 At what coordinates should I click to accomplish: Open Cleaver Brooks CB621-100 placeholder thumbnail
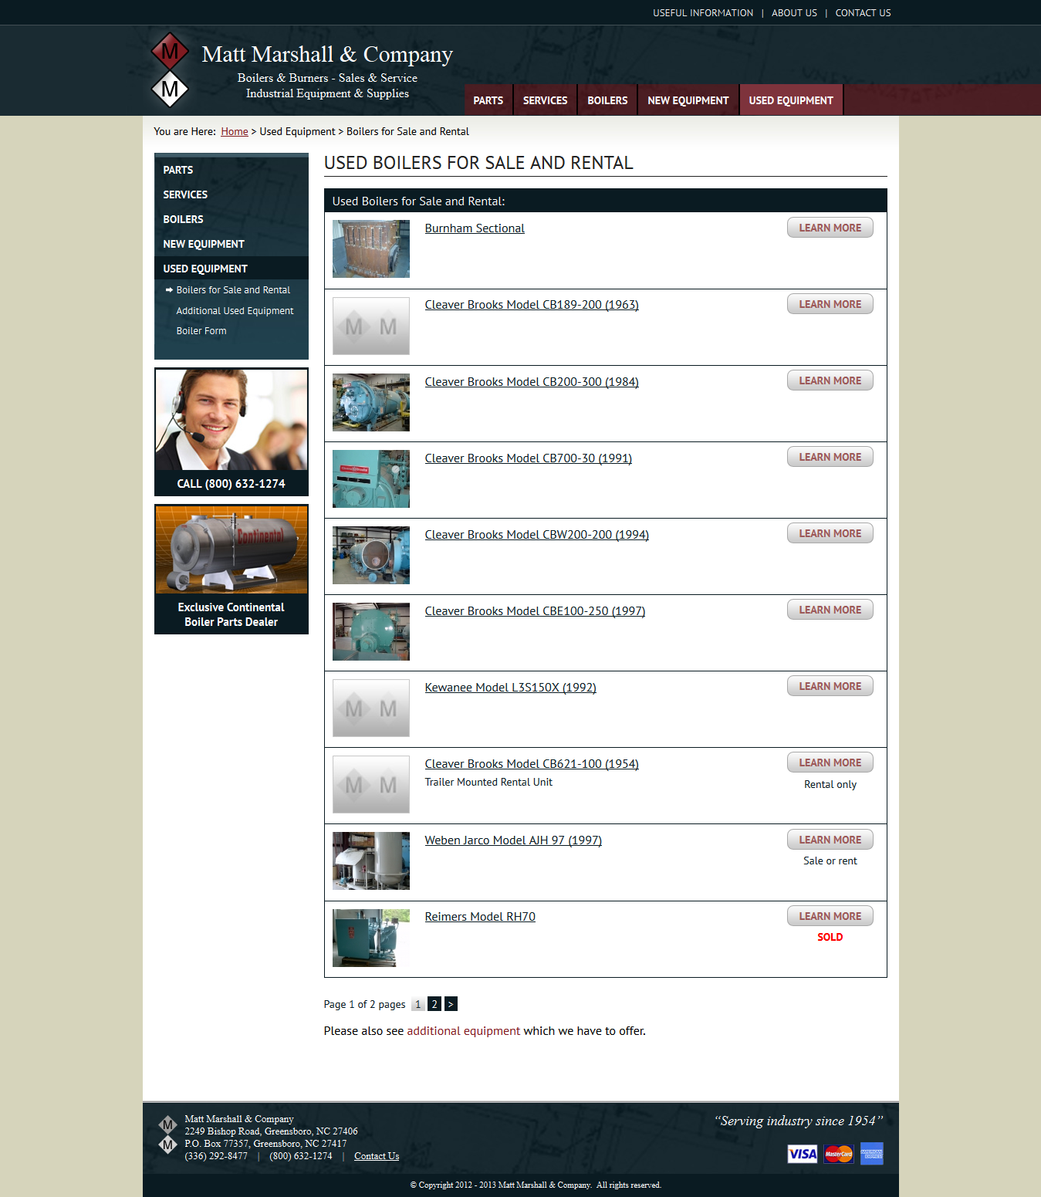coord(371,784)
